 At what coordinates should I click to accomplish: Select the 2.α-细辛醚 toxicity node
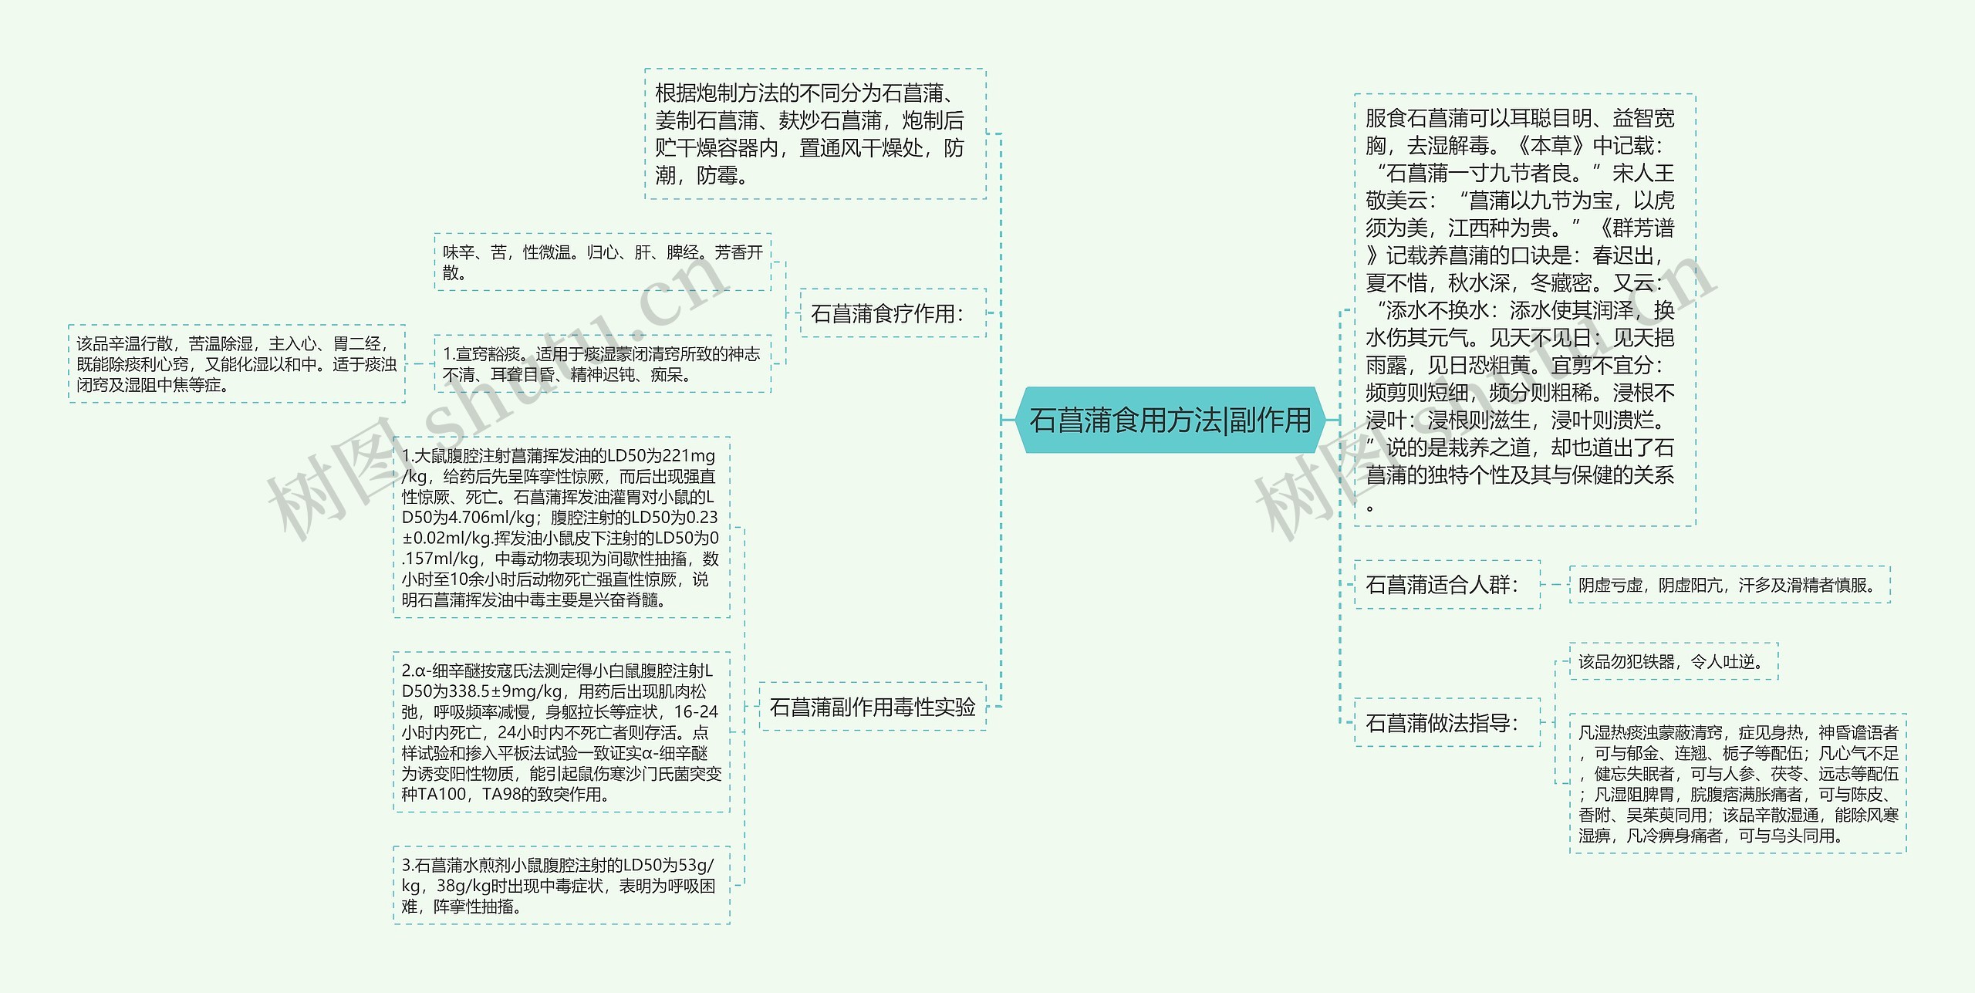tap(561, 732)
